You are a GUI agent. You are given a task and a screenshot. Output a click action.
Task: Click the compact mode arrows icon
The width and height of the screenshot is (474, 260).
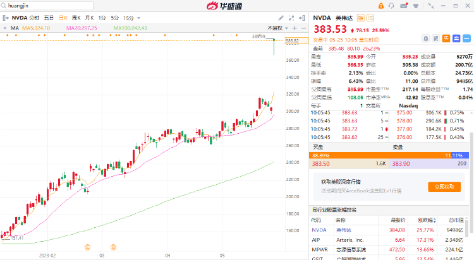pos(431,6)
